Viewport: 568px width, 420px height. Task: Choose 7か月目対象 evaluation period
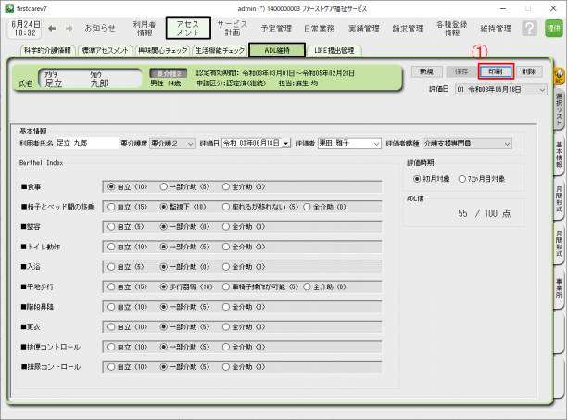pos(463,179)
